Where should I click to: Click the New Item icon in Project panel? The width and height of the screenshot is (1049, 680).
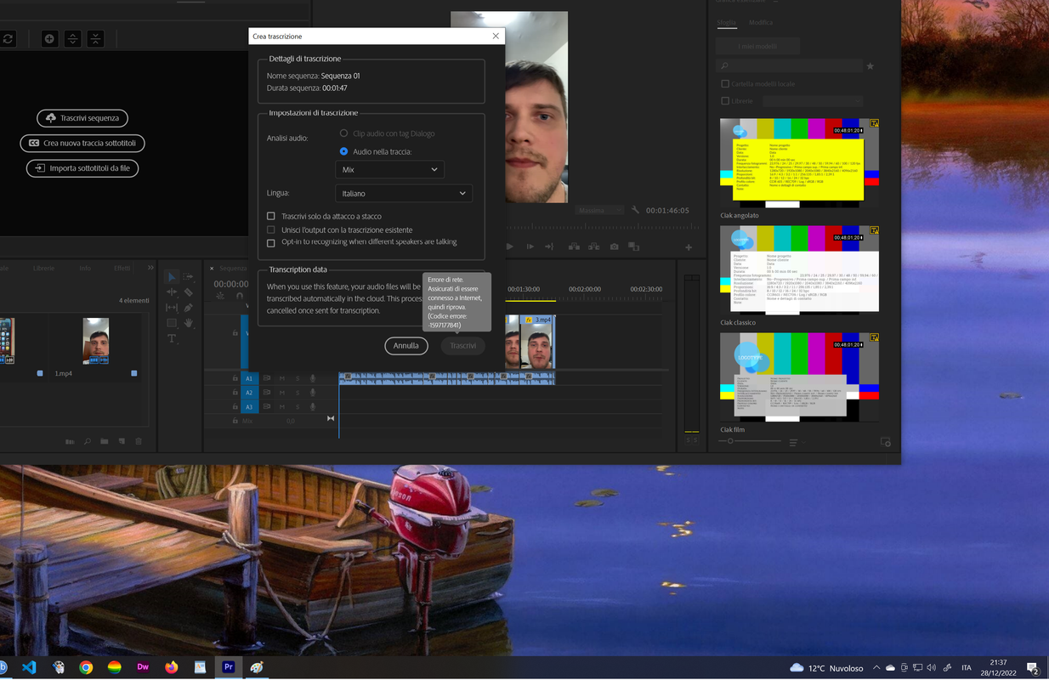[x=122, y=441]
